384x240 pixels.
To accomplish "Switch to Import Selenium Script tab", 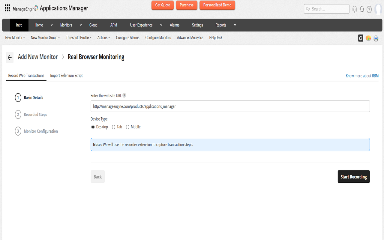I will click(x=66, y=76).
